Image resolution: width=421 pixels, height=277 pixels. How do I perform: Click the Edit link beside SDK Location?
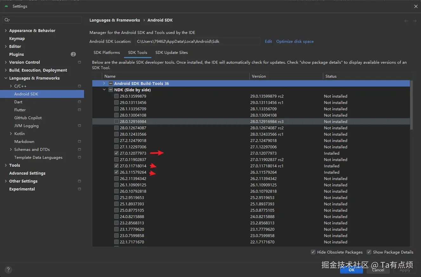click(x=268, y=41)
